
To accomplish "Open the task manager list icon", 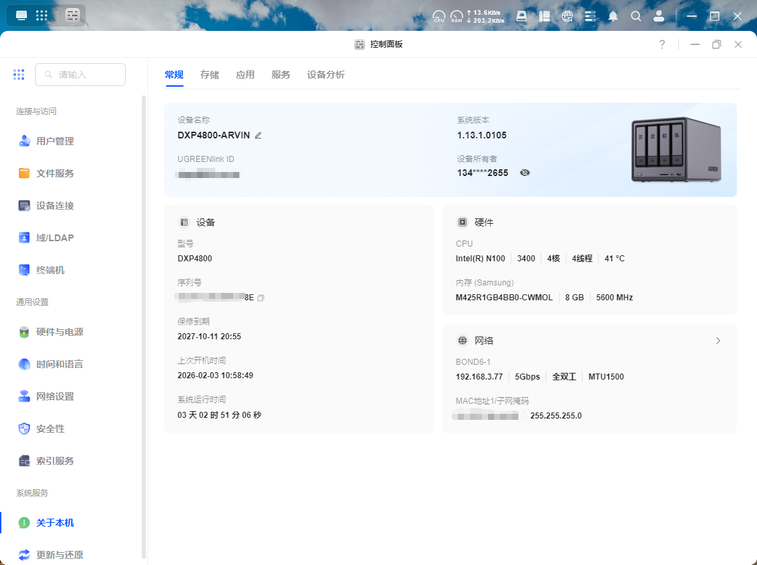I will [590, 16].
